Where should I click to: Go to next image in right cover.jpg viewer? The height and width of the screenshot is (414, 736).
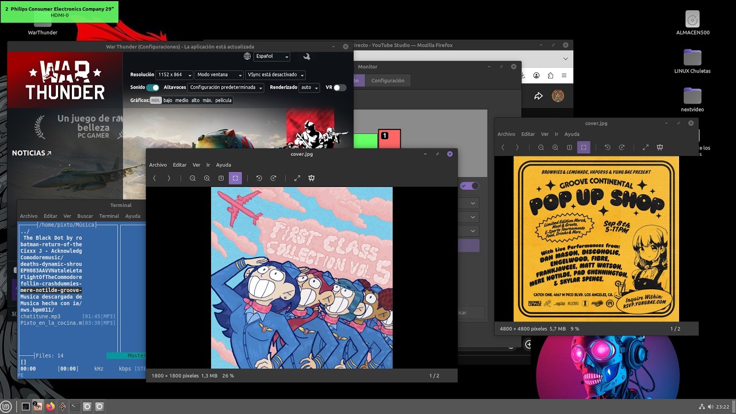pos(517,147)
